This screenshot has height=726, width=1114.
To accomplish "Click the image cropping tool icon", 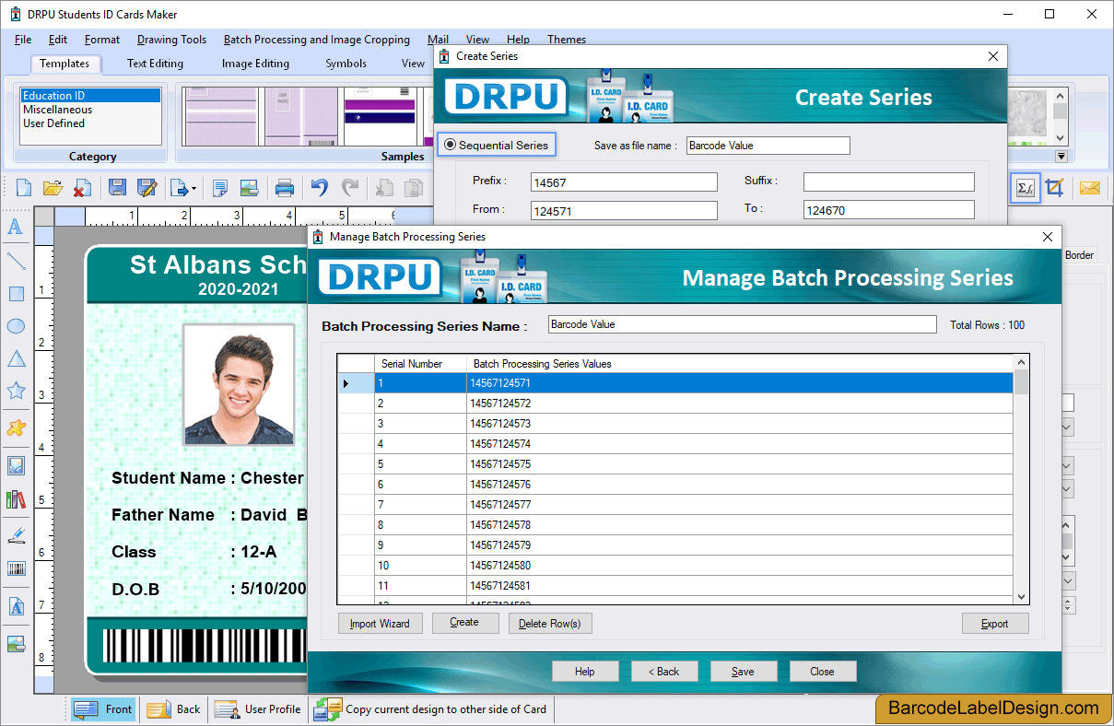I will [1056, 188].
